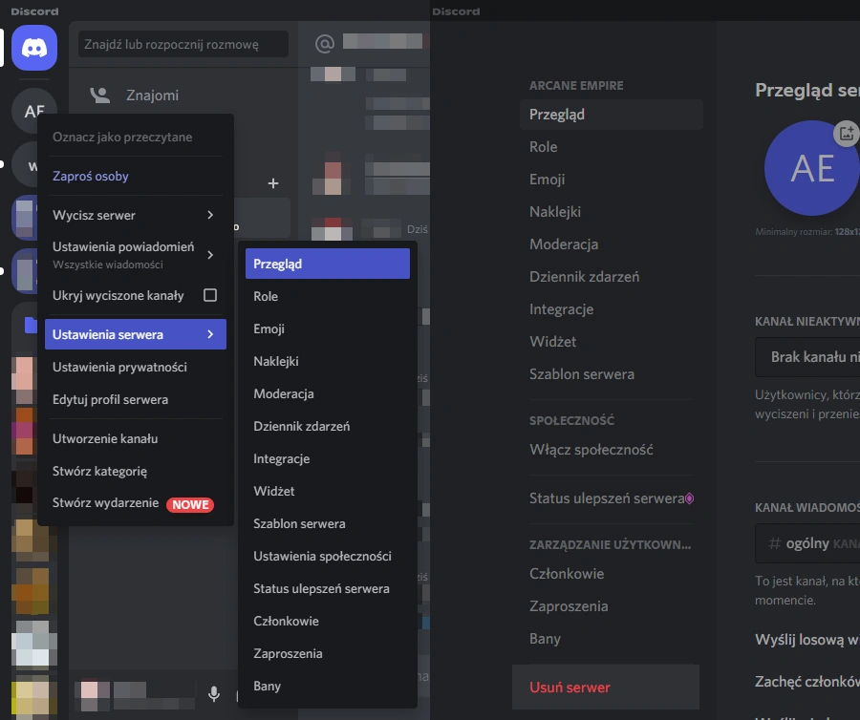Open 'Szablon serwera' in the settings sidebar
This screenshot has height=720, width=860.
click(611, 374)
